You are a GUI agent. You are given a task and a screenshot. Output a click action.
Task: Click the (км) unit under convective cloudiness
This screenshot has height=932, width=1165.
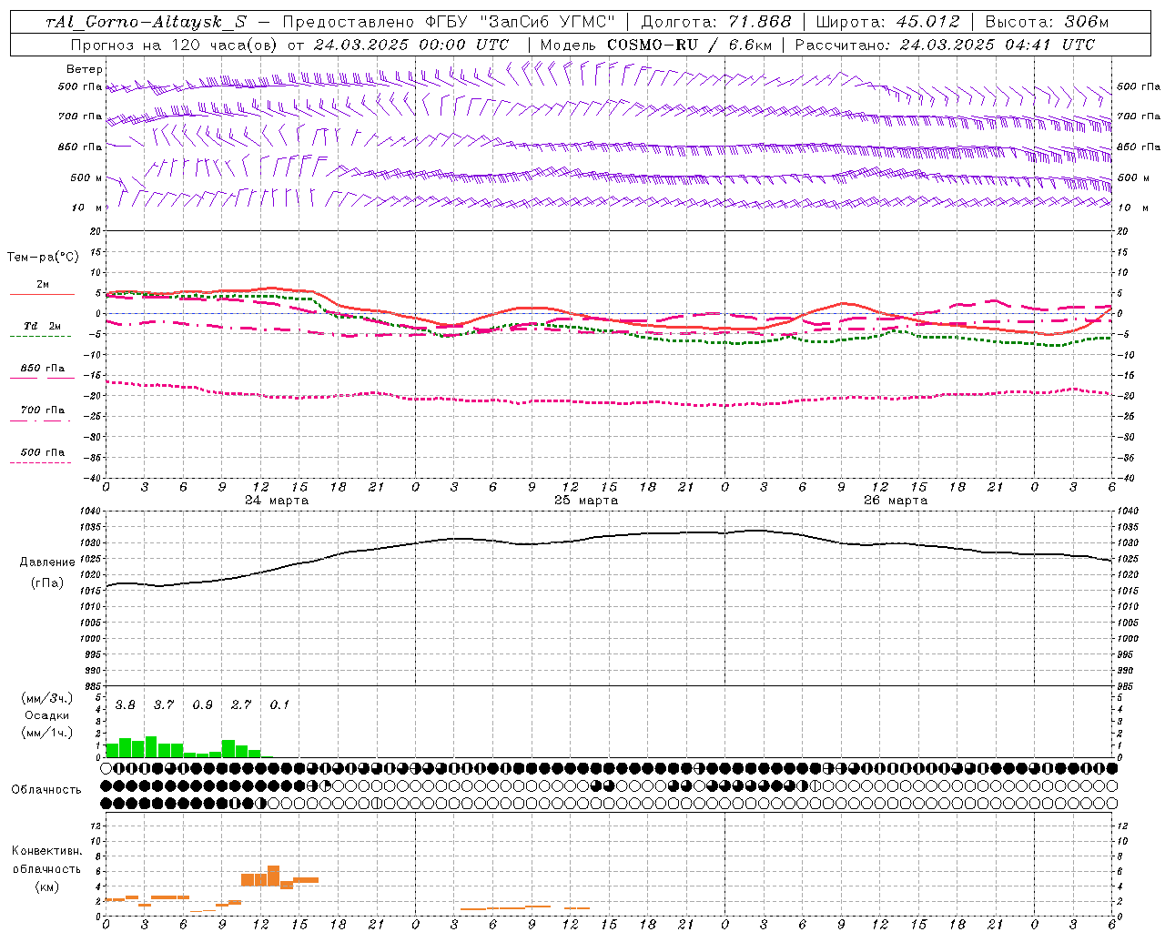(47, 886)
